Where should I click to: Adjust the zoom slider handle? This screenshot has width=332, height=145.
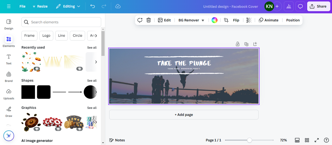pos(249,140)
